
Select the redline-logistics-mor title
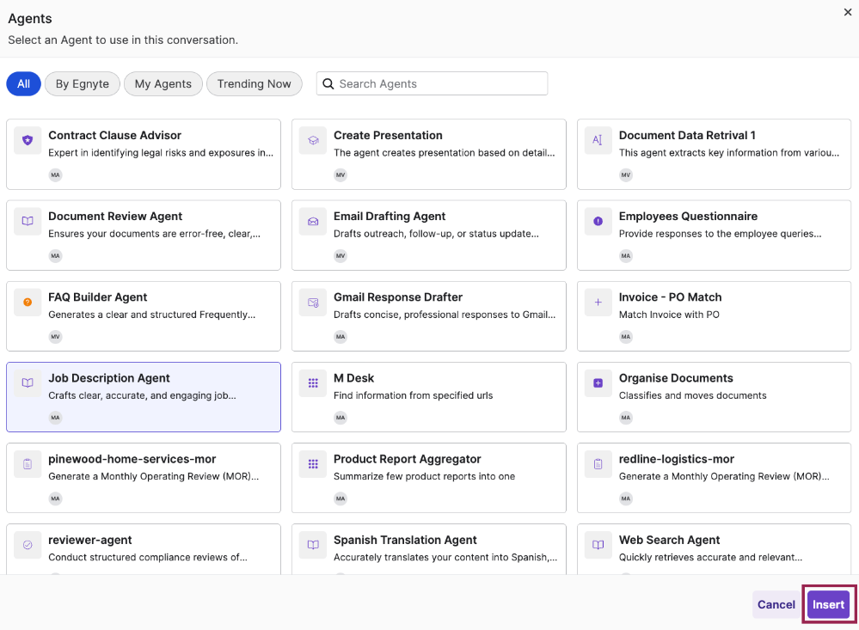pos(676,459)
